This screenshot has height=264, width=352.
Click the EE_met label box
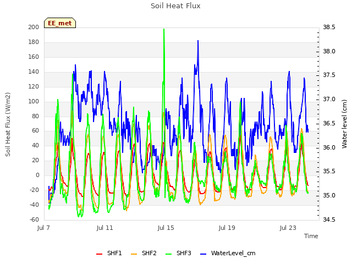[x=60, y=23]
